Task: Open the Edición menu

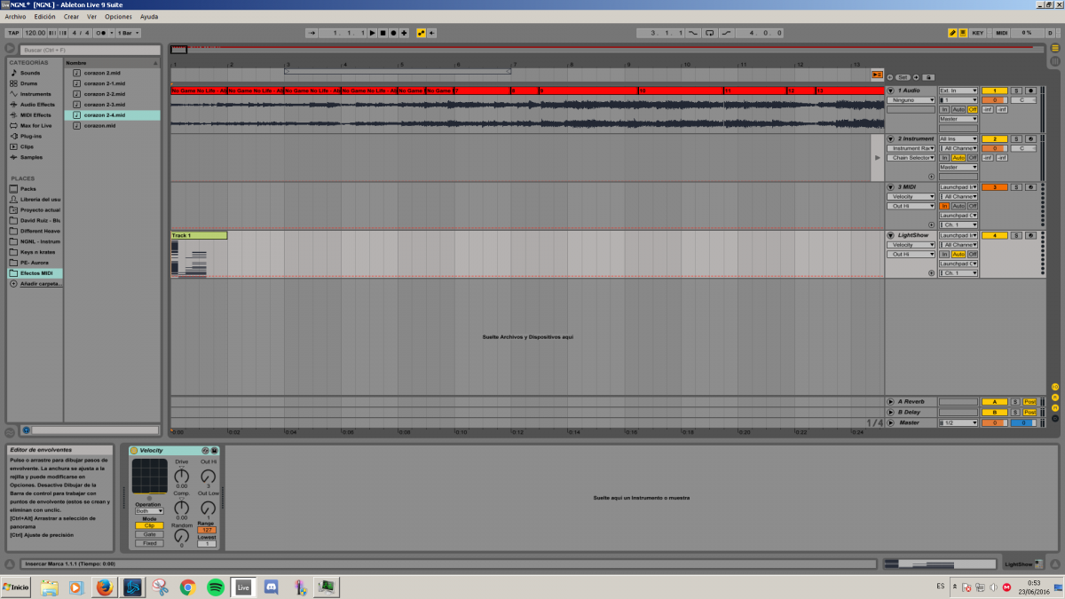Action: (44, 17)
